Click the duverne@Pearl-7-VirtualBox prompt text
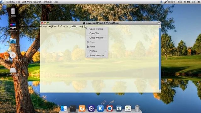Screen dimensions: 201x113 tap(62, 26)
